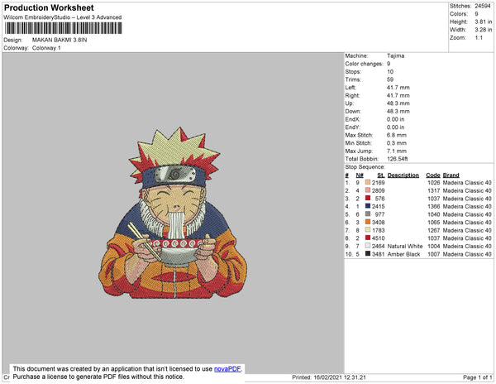Select the Amber Black swatch
Screen dimensions: 496x384
click(368, 253)
